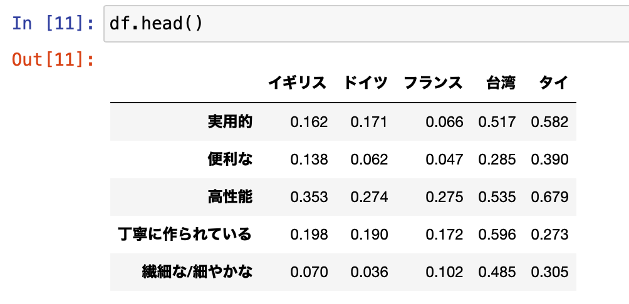Image resolution: width=629 pixels, height=304 pixels.
Task: Click the タイ column header
Action: [x=554, y=83]
